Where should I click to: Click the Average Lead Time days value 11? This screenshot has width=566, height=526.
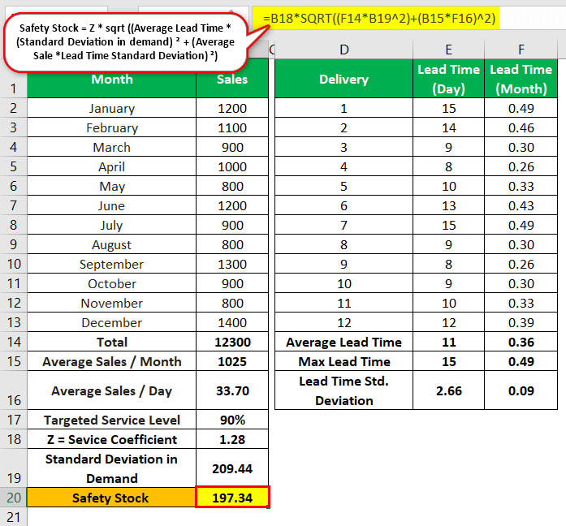pyautogui.click(x=448, y=342)
